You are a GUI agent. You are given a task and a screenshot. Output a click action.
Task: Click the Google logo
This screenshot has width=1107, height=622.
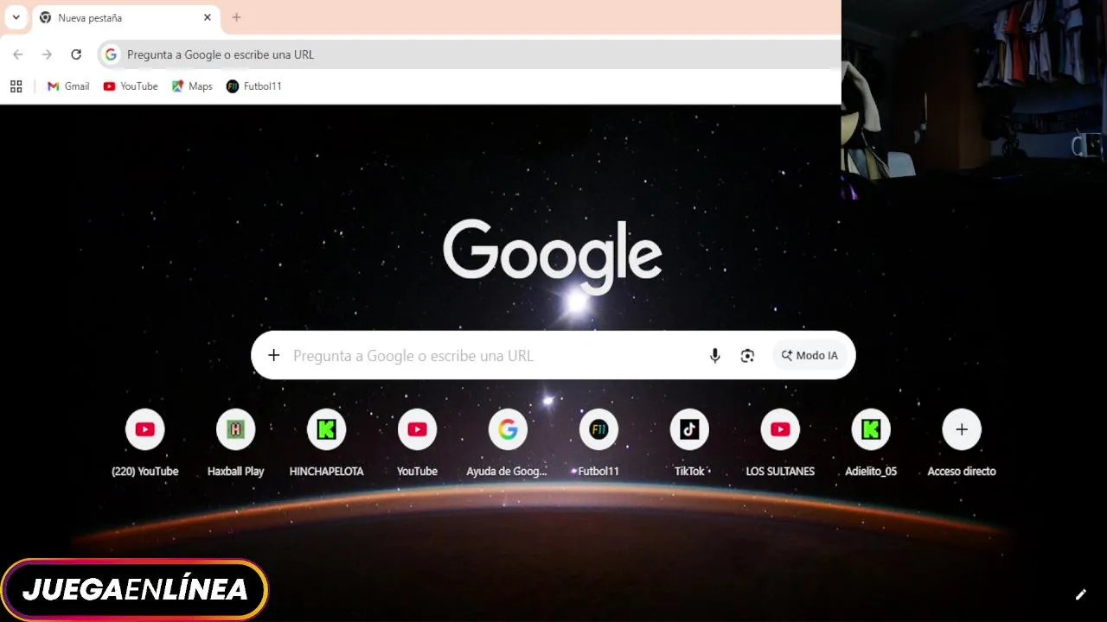pos(553,256)
